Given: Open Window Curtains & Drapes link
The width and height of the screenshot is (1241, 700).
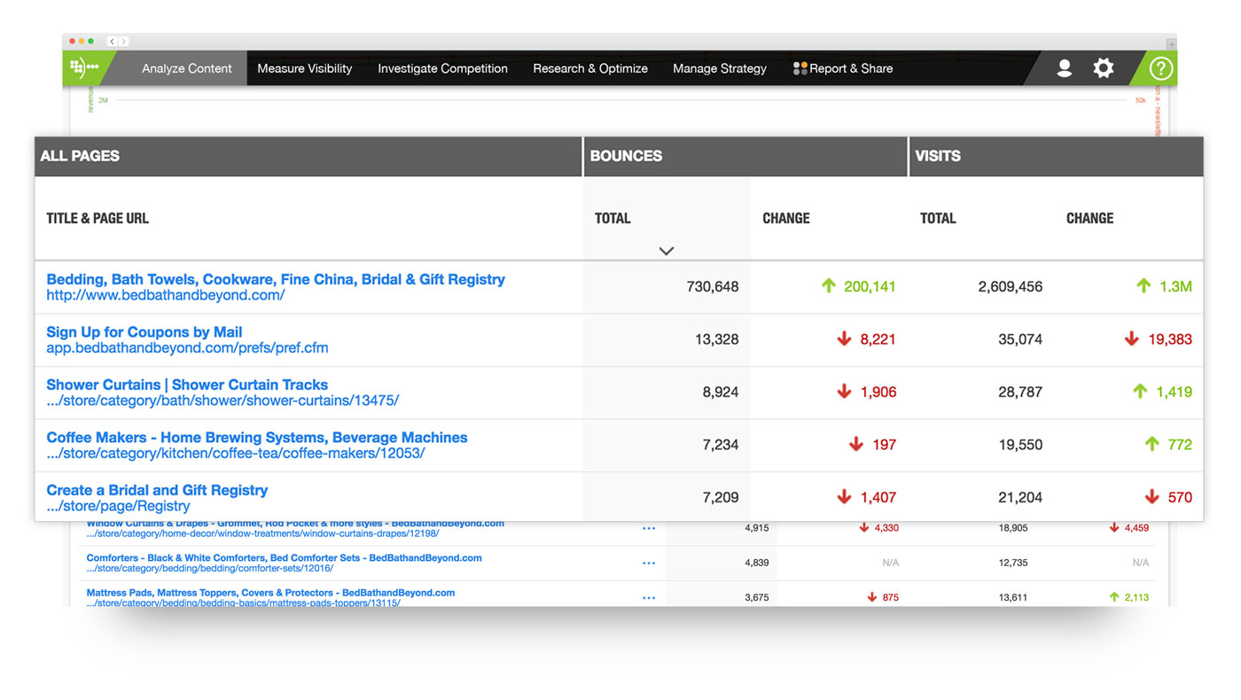Looking at the screenshot, I should [295, 524].
